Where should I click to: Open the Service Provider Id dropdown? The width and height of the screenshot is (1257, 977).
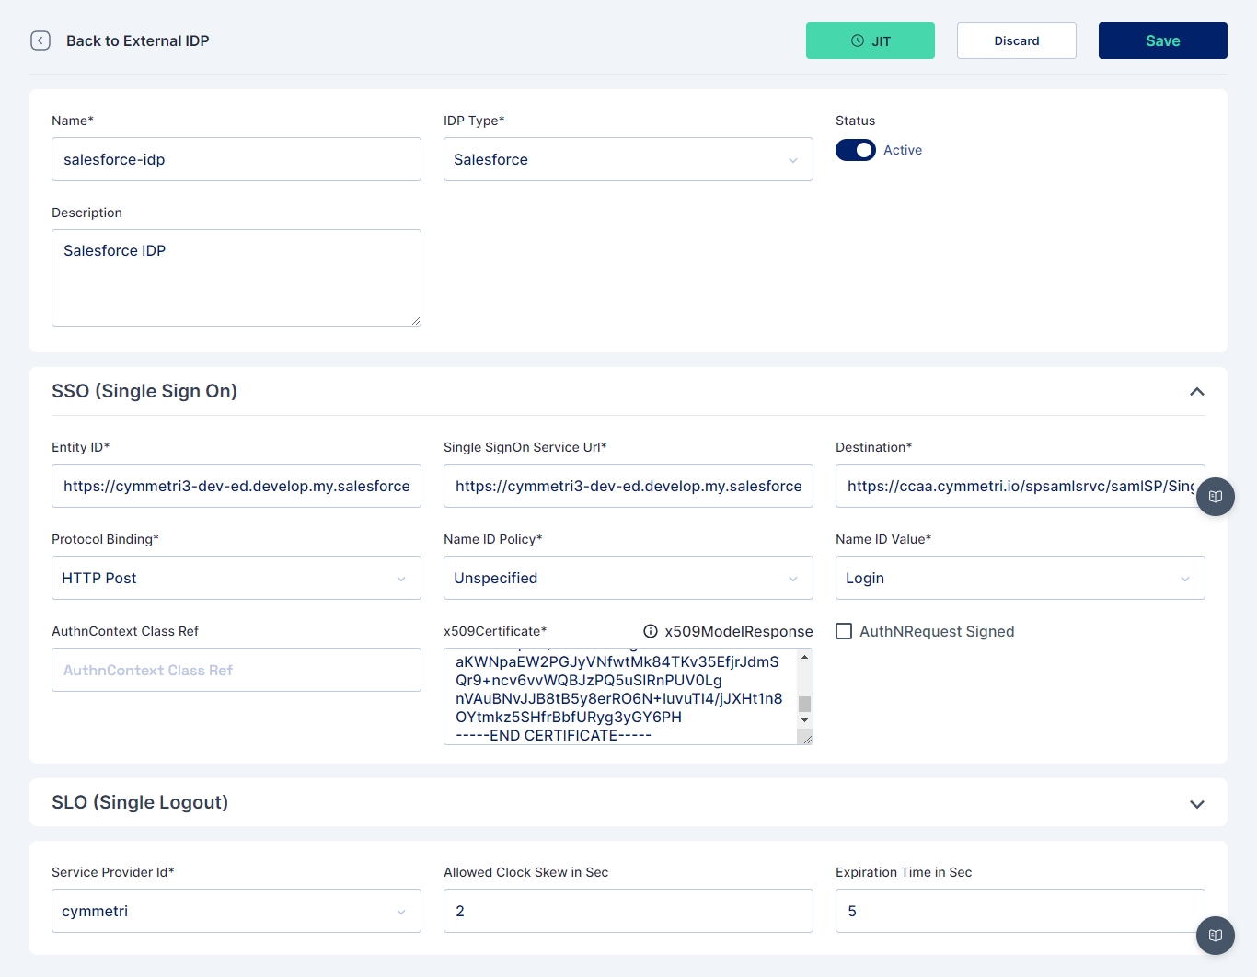[x=236, y=911]
